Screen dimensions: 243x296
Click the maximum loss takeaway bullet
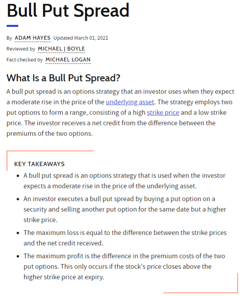pyautogui.click(x=125, y=238)
